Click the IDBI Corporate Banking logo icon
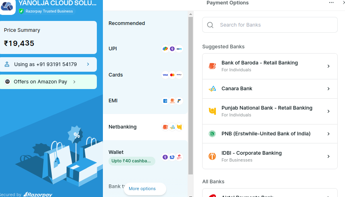Screen dimensions: 345x197 [212, 156]
